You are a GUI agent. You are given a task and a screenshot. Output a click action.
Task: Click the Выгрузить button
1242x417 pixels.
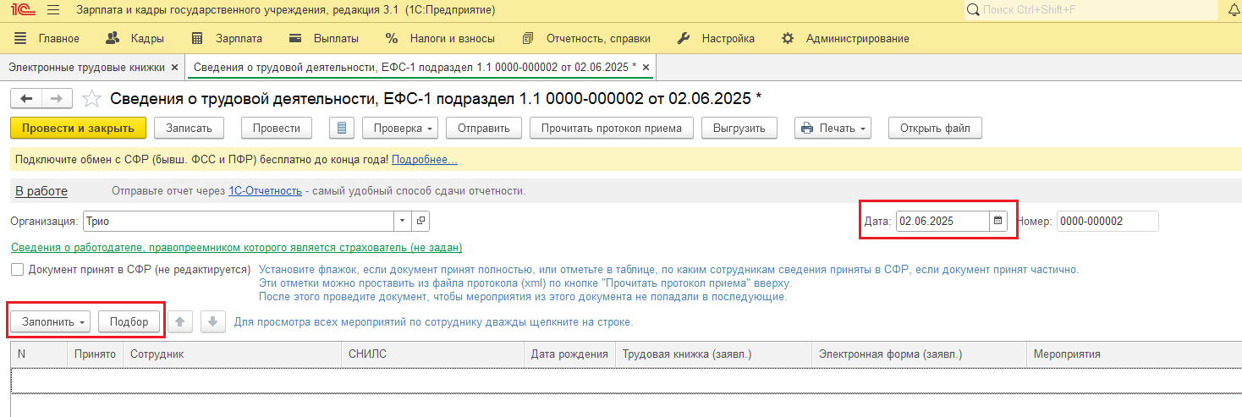[739, 129]
